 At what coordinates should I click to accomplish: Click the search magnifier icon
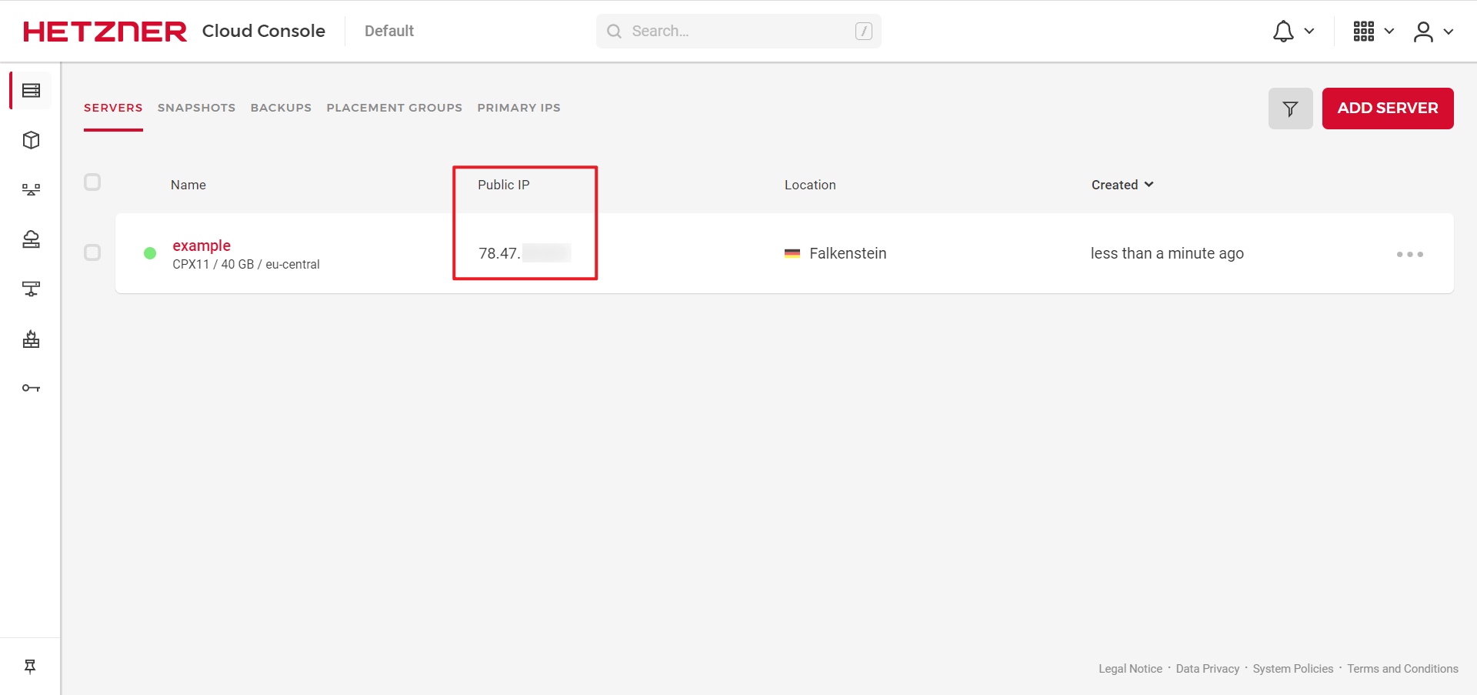[614, 32]
